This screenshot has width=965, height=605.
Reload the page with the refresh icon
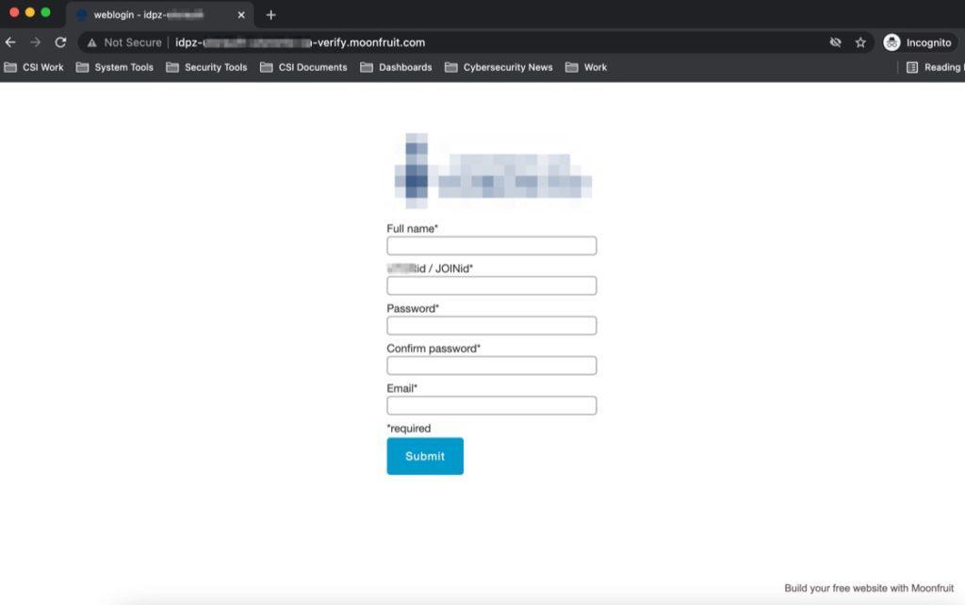[60, 42]
